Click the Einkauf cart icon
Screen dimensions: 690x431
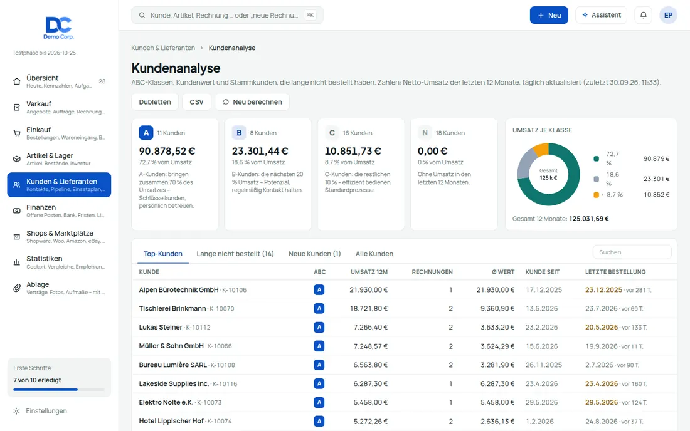(17, 133)
